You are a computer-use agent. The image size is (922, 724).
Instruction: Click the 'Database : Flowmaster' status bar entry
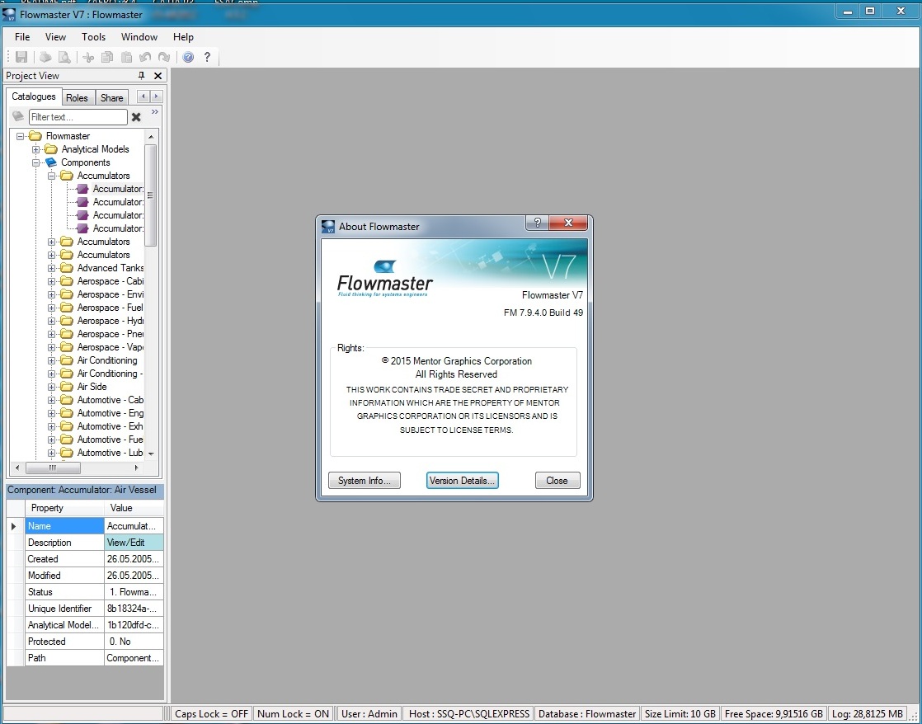point(587,713)
